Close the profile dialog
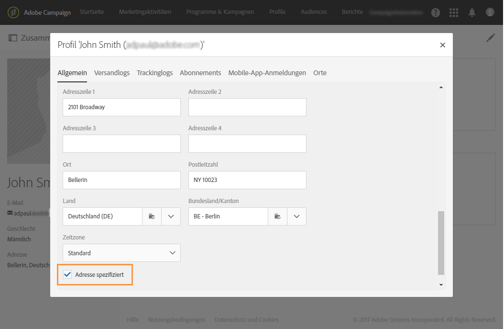 tap(442, 45)
